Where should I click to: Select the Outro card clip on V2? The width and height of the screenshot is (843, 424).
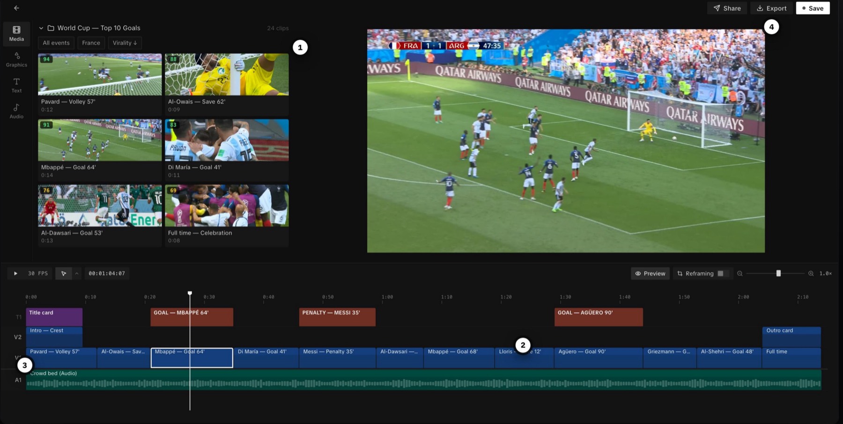tap(791, 336)
